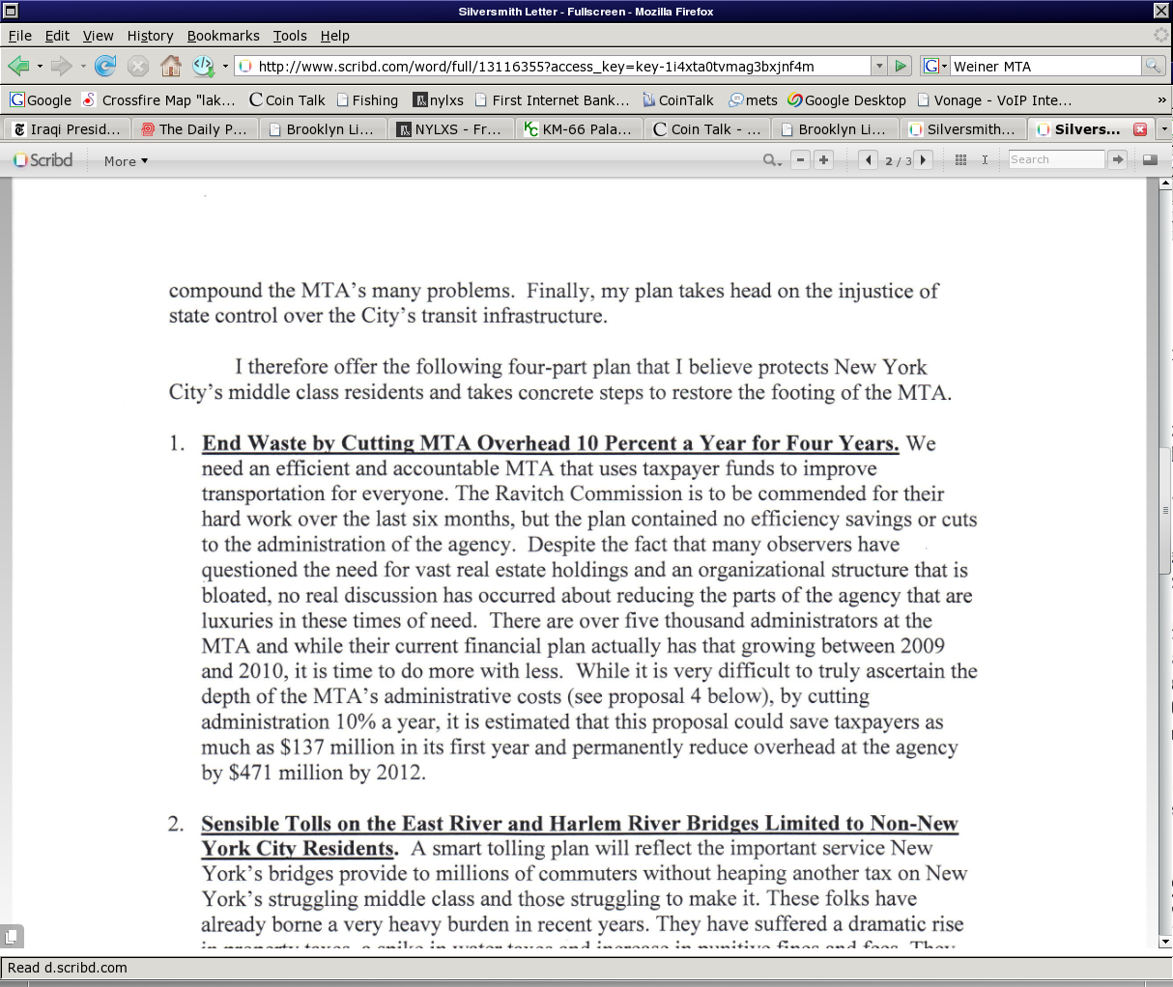The height and width of the screenshot is (987, 1173).
Task: Click the grey Forward navigation arrow
Action: pyautogui.click(x=61, y=66)
